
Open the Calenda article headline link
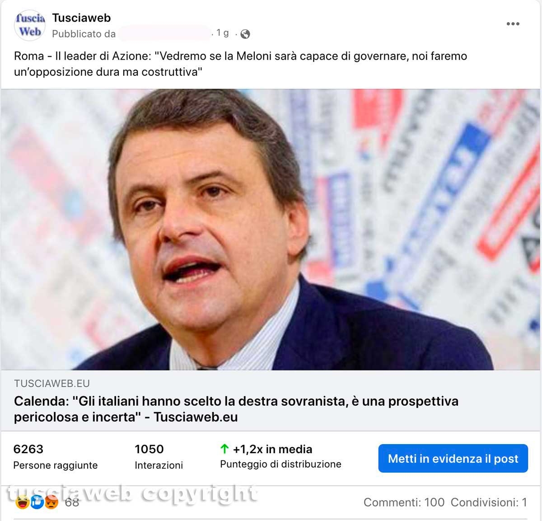(x=236, y=409)
